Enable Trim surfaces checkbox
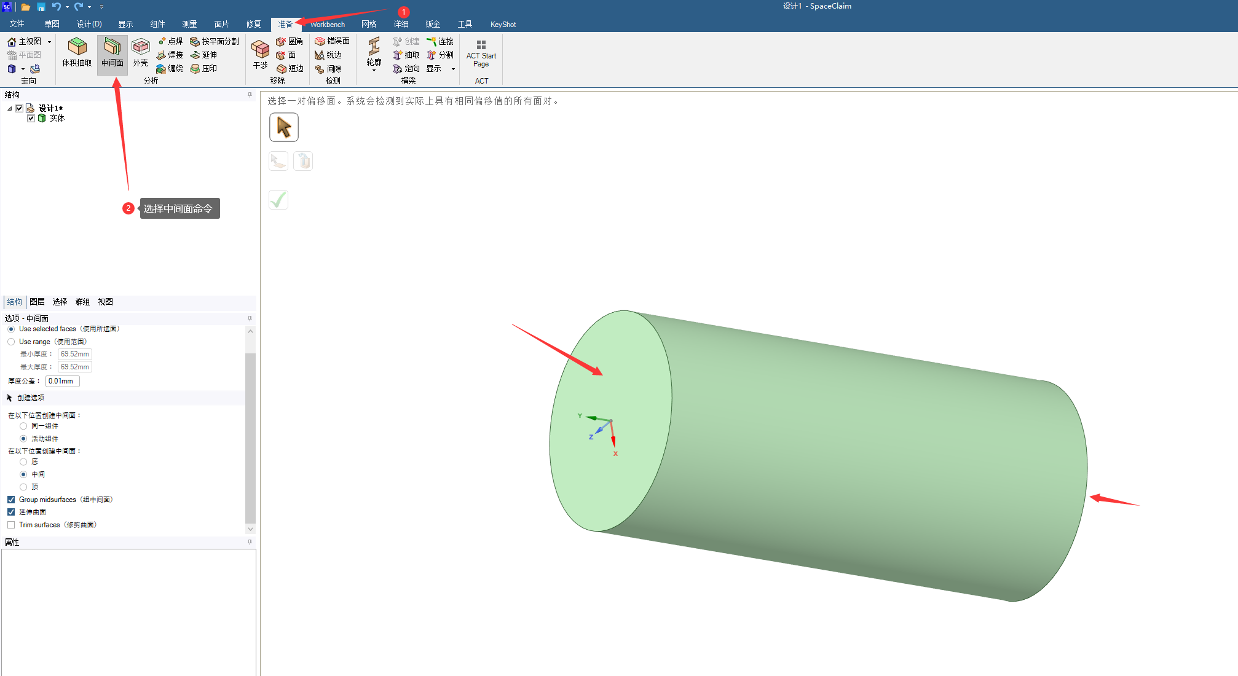 [x=11, y=525]
